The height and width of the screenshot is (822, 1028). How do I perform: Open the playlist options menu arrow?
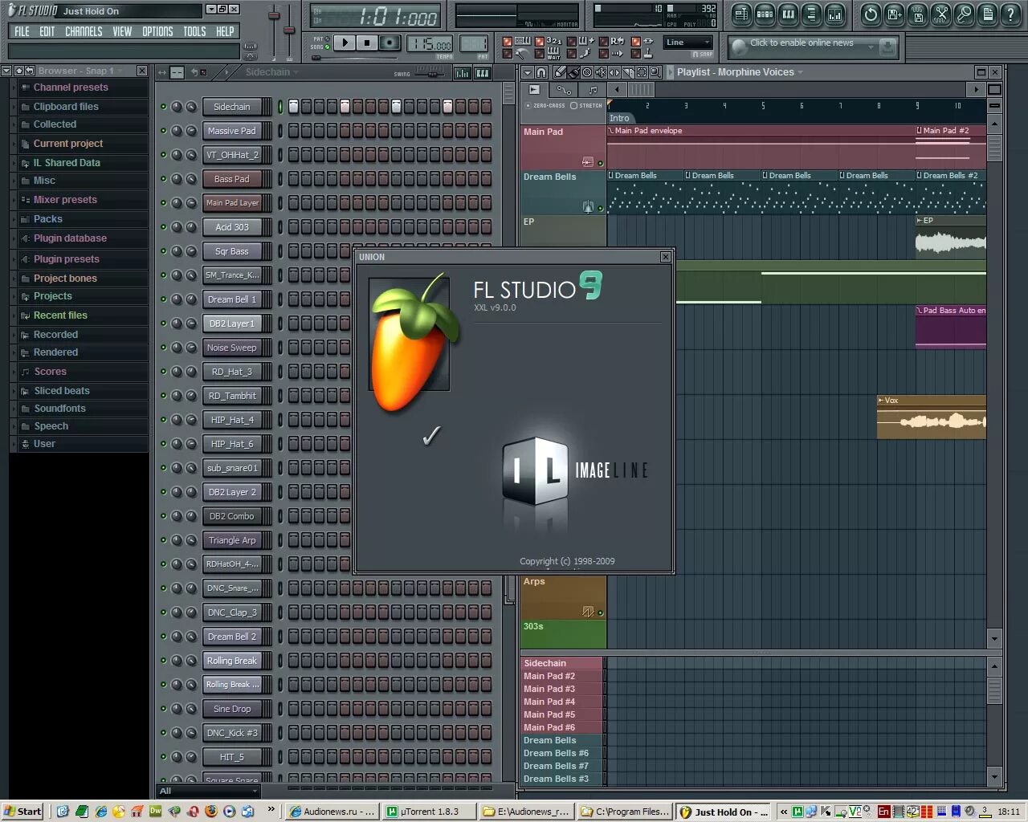(x=528, y=72)
